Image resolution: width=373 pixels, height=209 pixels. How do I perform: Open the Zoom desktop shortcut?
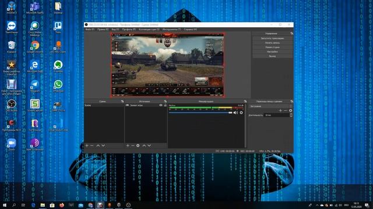click(12, 145)
